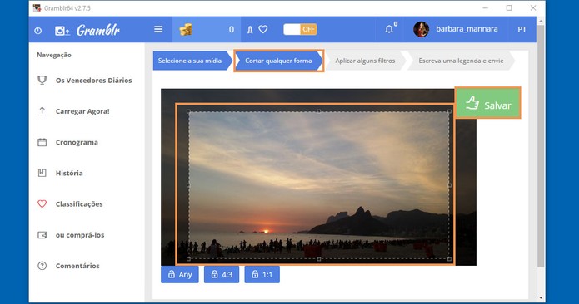Click the vertical scrollbar on the right

coord(541,145)
